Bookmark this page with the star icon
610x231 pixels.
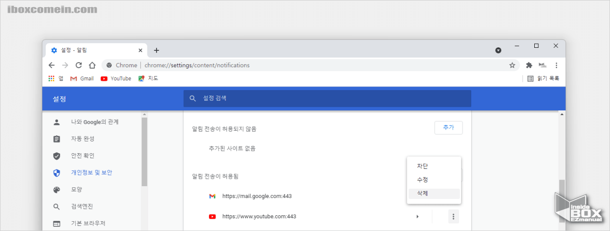(512, 65)
